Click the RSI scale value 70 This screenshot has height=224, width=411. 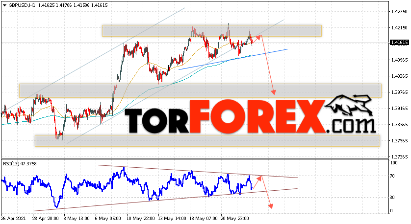coord(392,176)
